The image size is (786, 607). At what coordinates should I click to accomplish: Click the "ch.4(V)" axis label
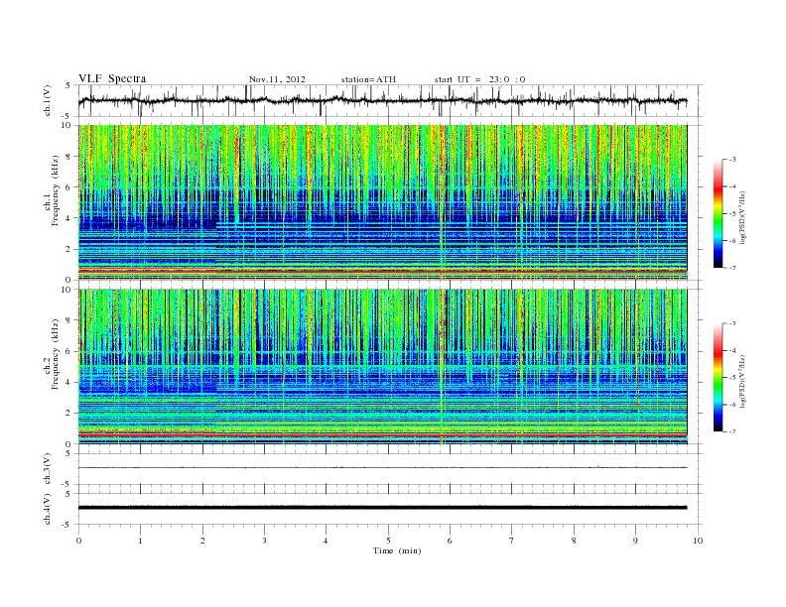click(x=48, y=509)
